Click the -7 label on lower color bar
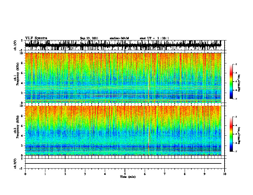 point(236,152)
